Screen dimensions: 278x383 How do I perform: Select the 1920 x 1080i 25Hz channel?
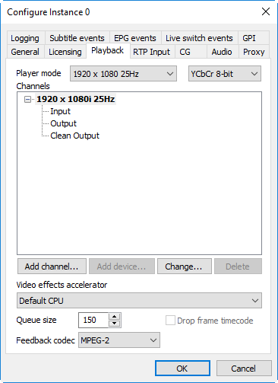tap(76, 99)
